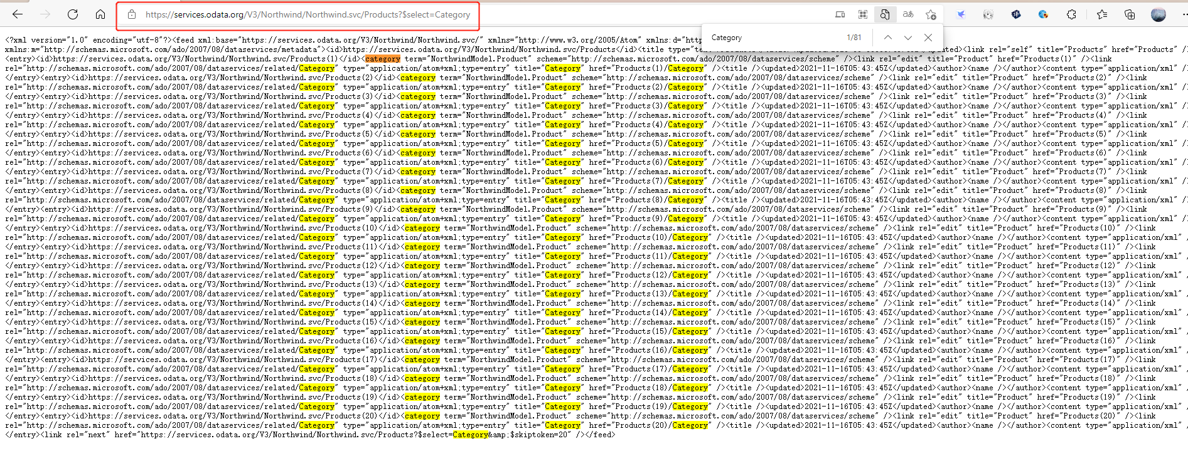Viewport: 1188px width, 451px height.
Task: Click highlighted Category in $select=Category on last line
Action: point(470,435)
